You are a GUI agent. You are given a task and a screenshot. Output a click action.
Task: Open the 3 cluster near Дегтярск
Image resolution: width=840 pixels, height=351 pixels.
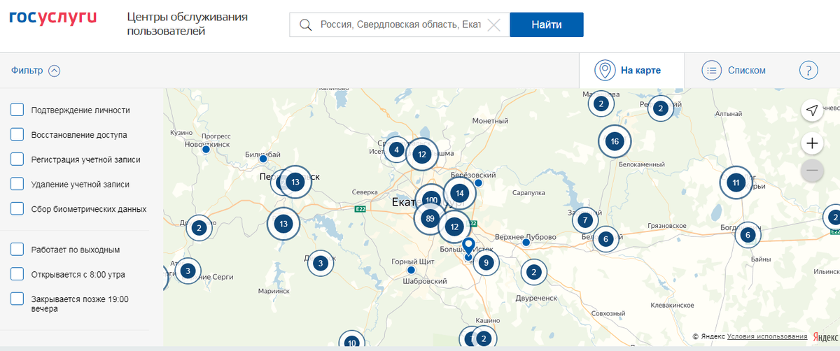click(320, 264)
